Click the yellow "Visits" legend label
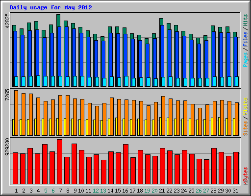251x196 pixels. [x=246, y=106]
